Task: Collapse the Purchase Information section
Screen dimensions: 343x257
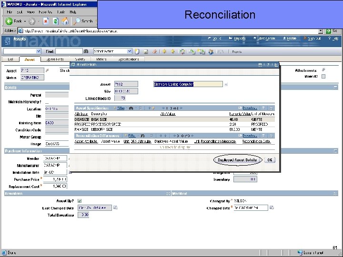Action: (335, 151)
